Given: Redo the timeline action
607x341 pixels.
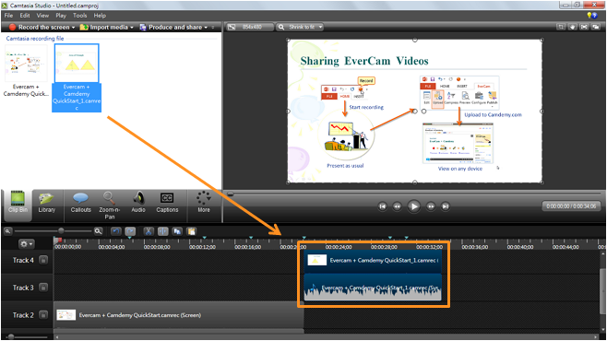Looking at the screenshot, I should (130, 231).
